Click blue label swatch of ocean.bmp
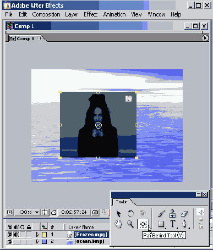Image resolution: width=213 pixels, height=250 pixels. [44, 242]
